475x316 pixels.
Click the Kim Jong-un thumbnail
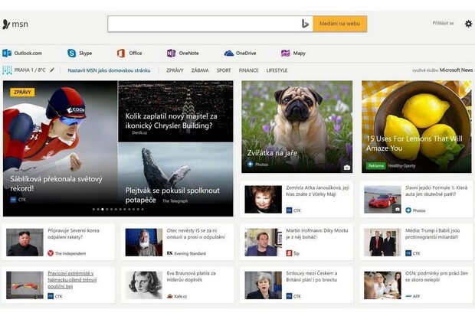25,242
